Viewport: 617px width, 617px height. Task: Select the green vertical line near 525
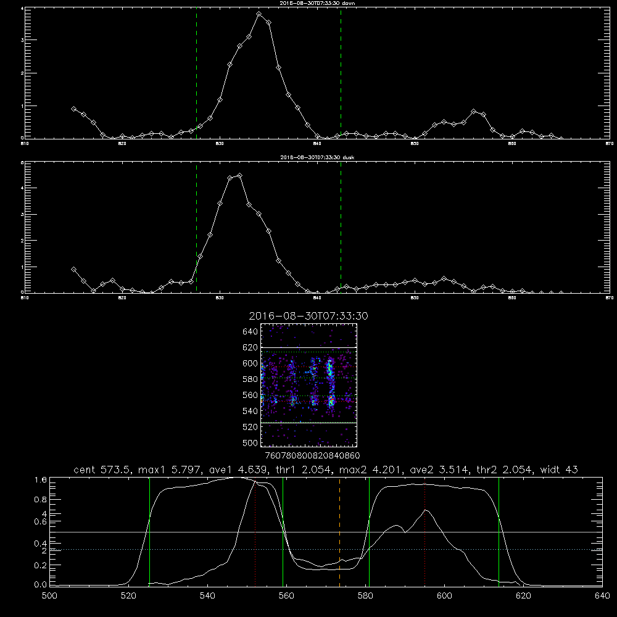[x=149, y=531]
